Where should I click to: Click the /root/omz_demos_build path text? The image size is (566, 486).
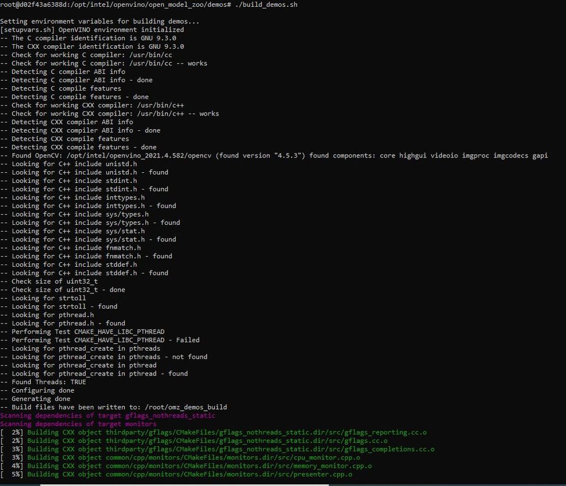point(186,407)
